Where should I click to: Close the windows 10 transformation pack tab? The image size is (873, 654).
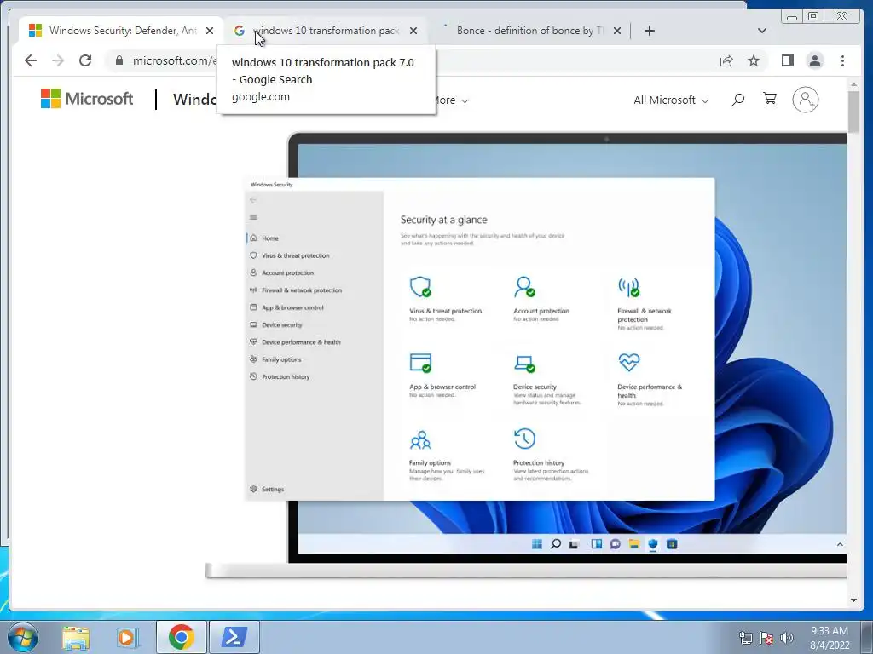[413, 31]
